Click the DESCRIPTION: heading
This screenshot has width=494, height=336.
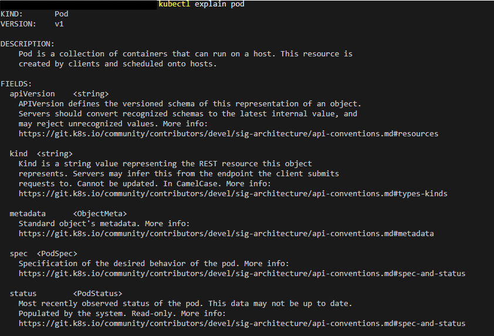pos(28,44)
